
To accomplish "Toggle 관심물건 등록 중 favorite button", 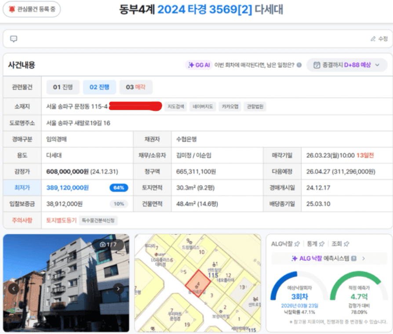I will [x=32, y=9].
